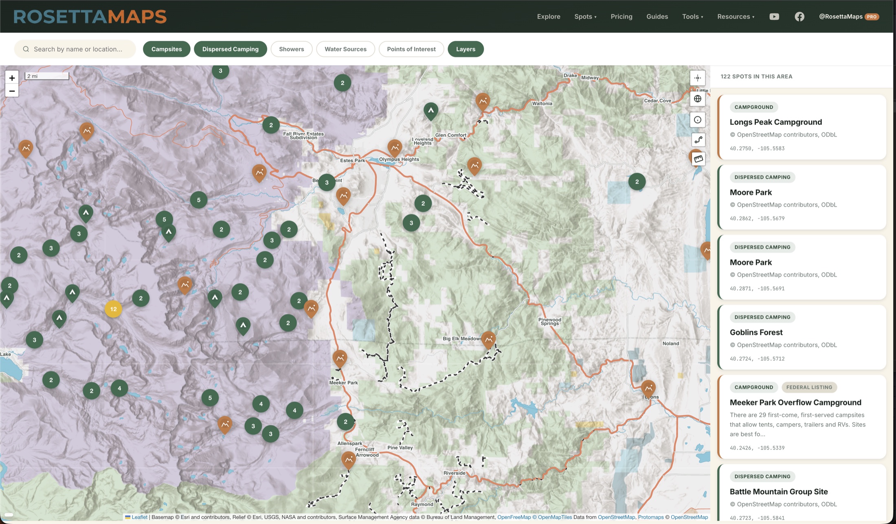The height and width of the screenshot is (524, 896).
Task: Expand the Tools dropdown menu
Action: 692,17
